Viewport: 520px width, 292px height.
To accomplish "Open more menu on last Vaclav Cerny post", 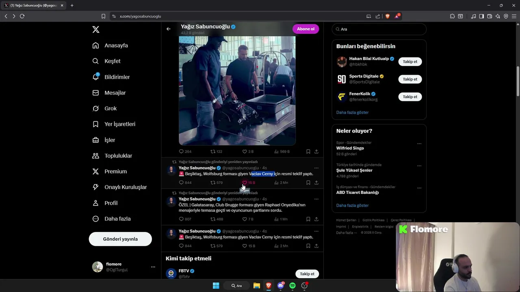I will coord(316,231).
